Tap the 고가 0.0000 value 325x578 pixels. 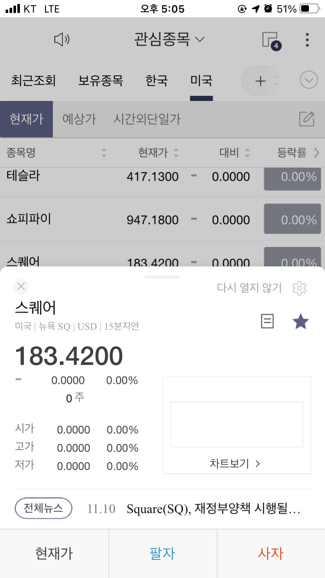[x=73, y=448]
